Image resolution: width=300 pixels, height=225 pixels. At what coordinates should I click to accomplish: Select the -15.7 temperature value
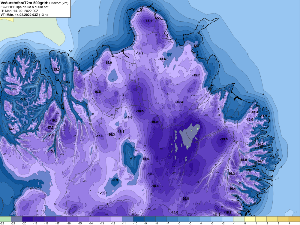pos(196,75)
